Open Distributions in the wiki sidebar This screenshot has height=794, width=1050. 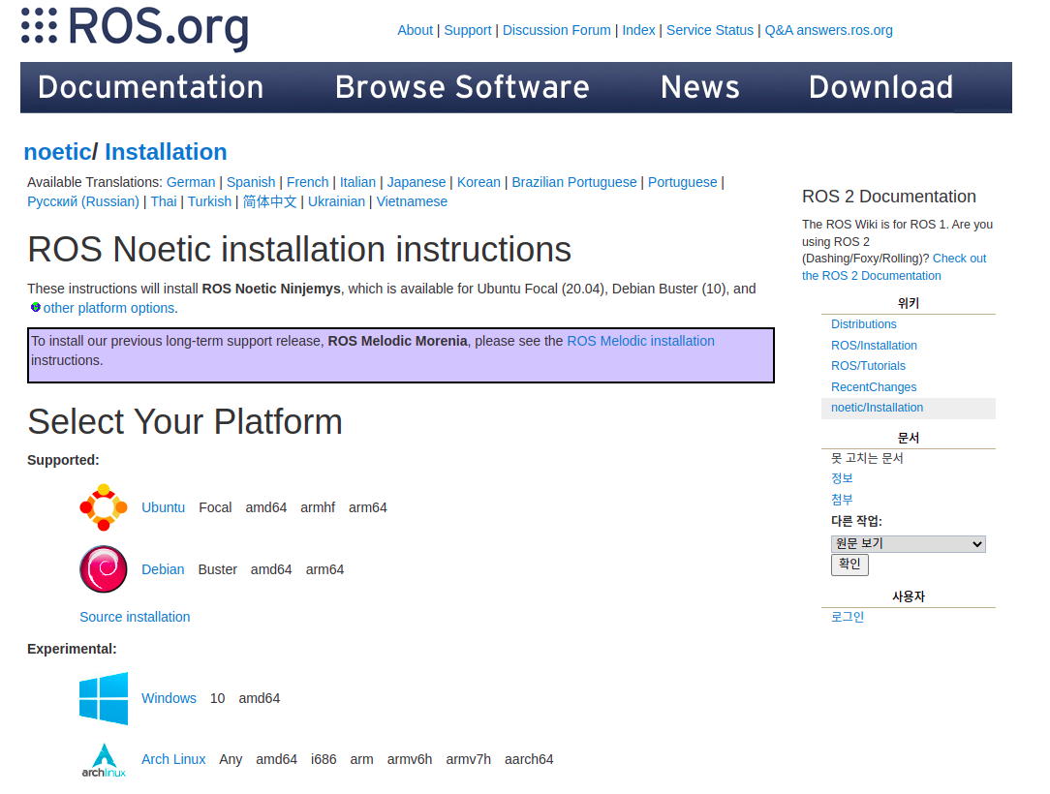pyautogui.click(x=864, y=324)
